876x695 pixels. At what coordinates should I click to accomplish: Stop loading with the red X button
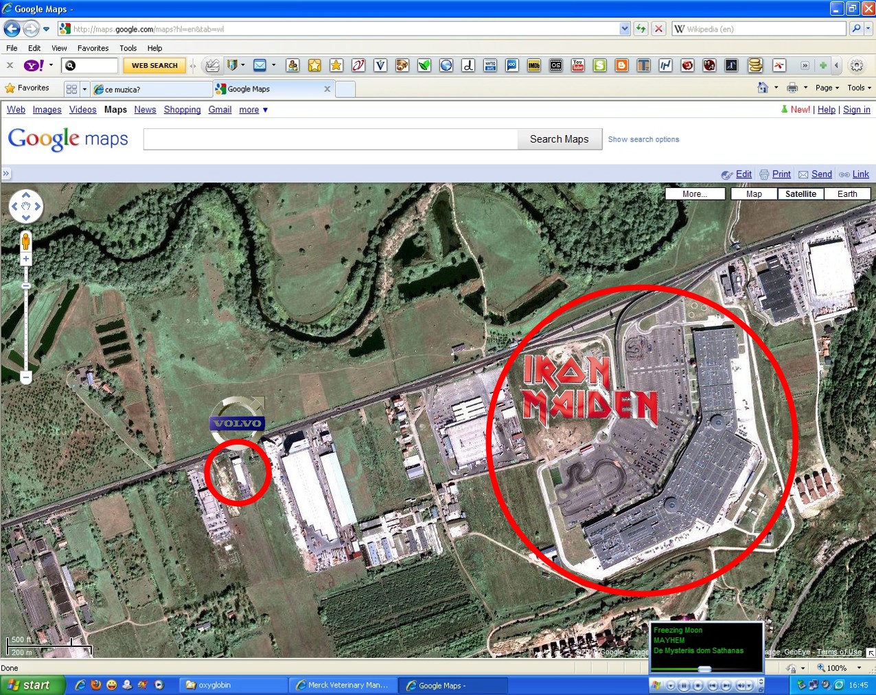click(x=658, y=29)
